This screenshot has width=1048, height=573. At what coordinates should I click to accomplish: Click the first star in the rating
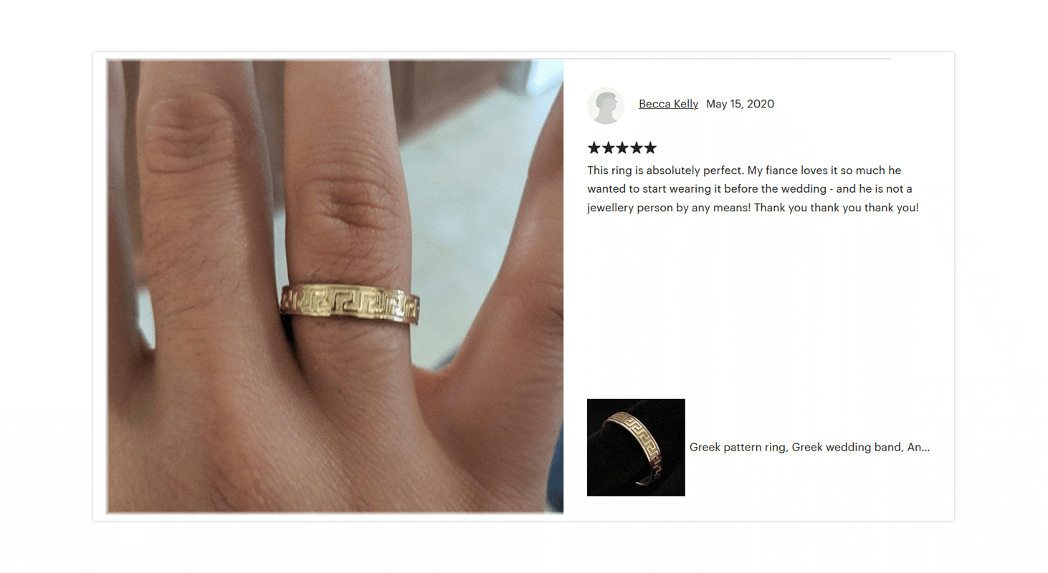(x=594, y=148)
